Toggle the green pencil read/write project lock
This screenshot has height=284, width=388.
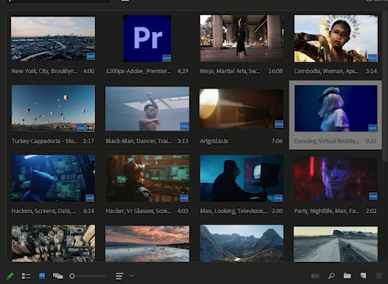coord(10,276)
